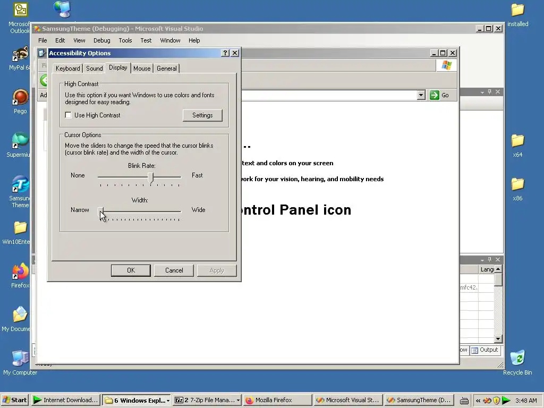Switch to Internet Download taskbar button
544x408 pixels.
(x=66, y=400)
